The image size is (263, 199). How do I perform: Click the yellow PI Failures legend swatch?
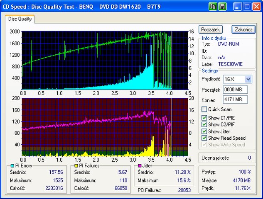pos(76,166)
